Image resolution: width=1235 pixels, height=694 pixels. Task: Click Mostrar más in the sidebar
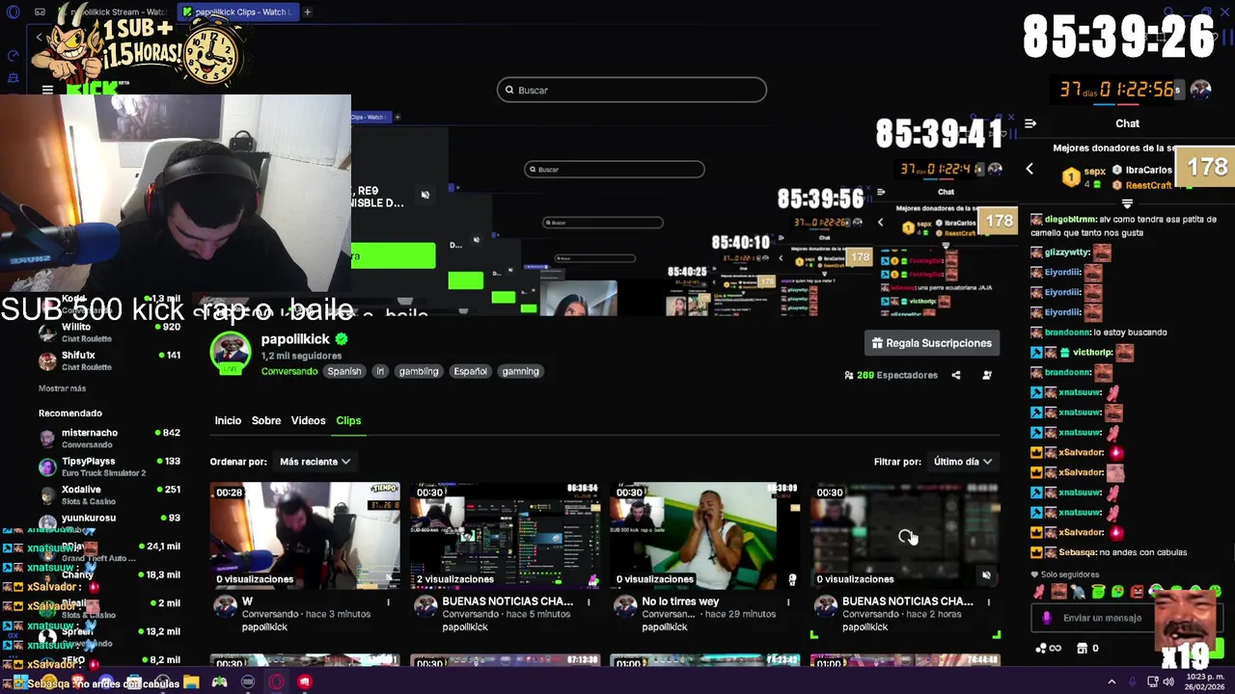(x=62, y=388)
